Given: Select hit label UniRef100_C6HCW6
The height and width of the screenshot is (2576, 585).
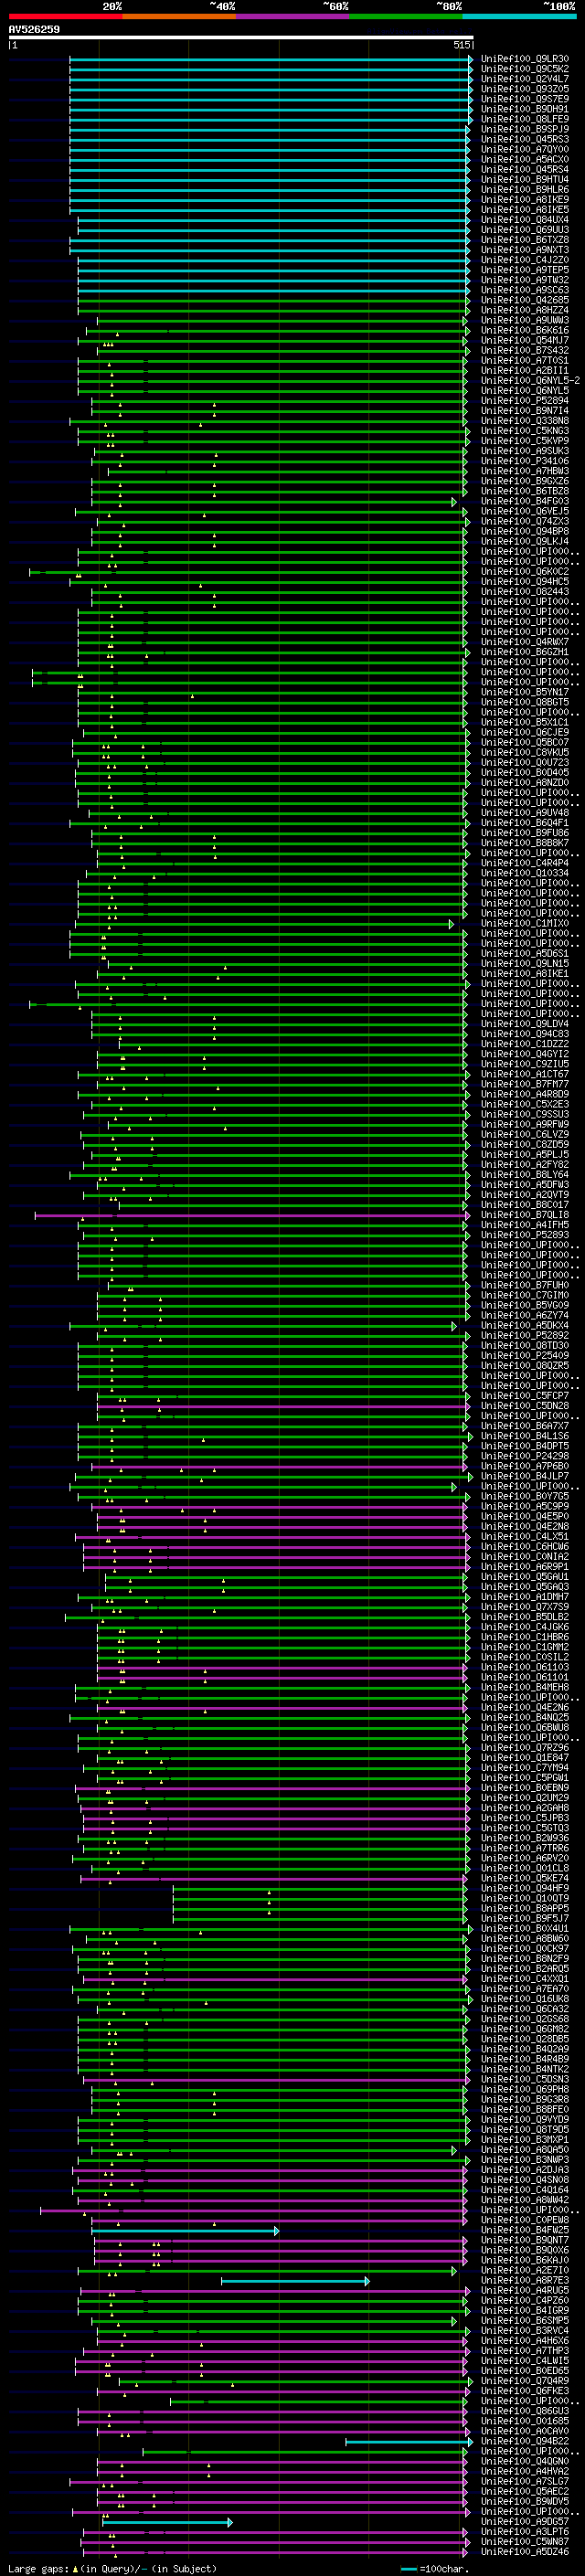Looking at the screenshot, I should (x=525, y=1547).
